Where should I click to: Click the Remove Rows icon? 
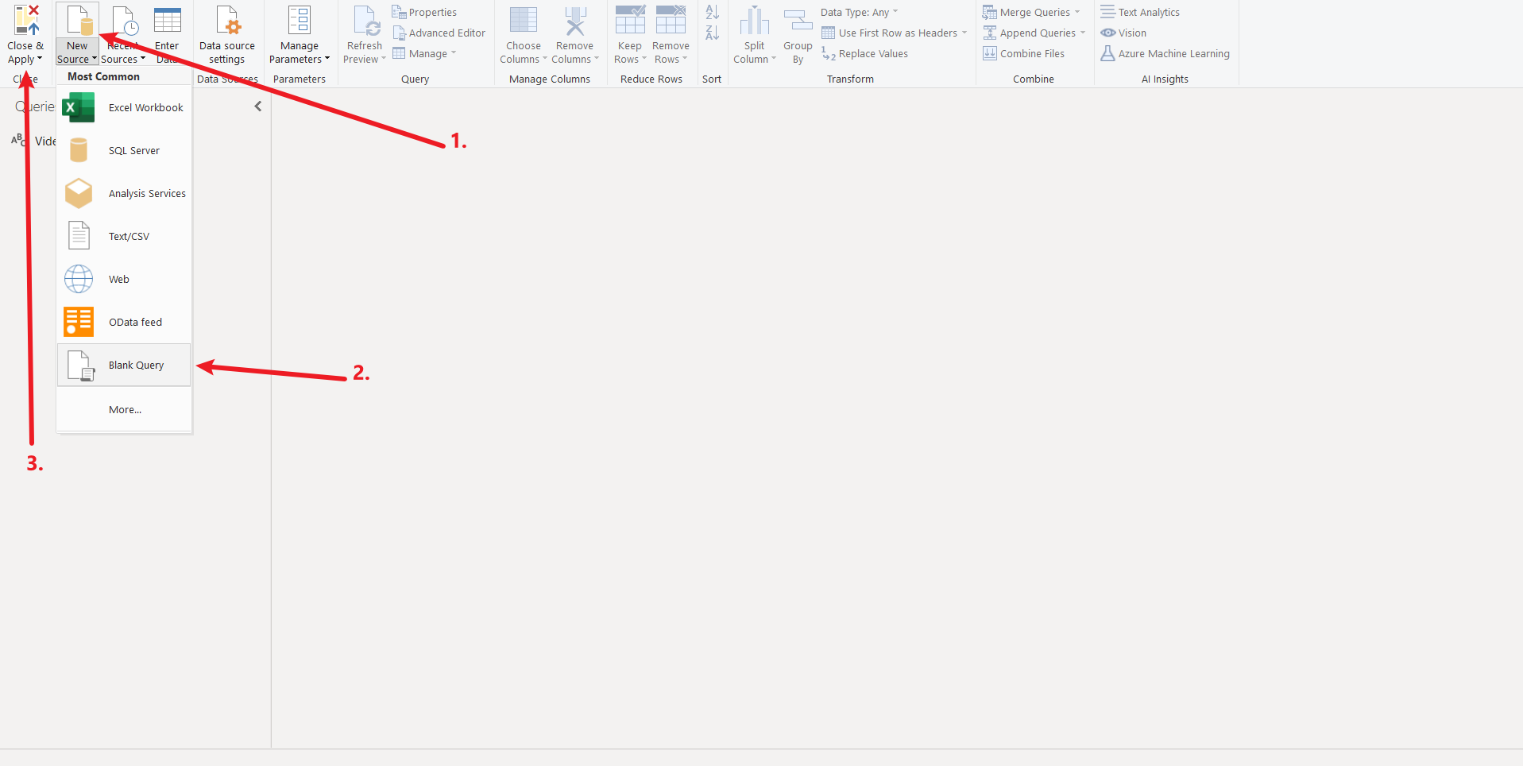[x=671, y=21]
